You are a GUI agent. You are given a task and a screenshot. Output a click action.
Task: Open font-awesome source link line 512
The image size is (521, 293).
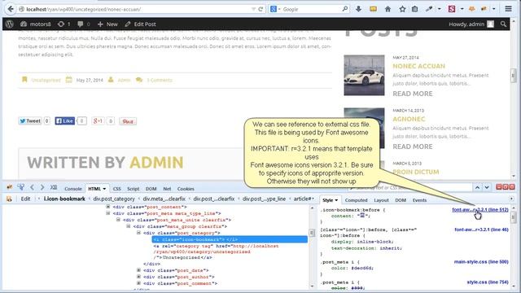pos(479,210)
